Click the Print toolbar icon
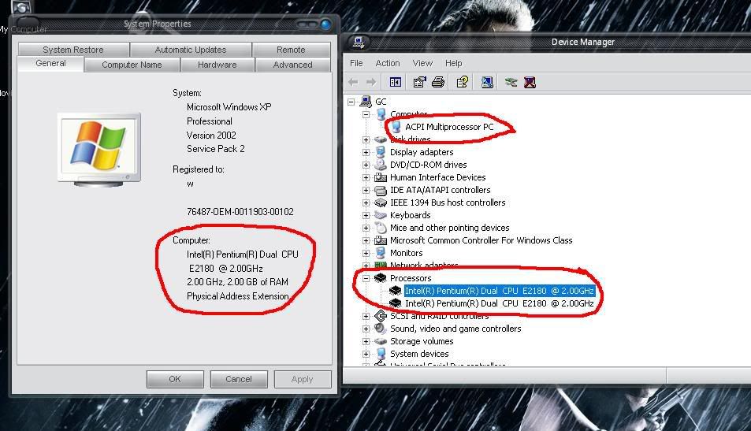 tap(438, 82)
